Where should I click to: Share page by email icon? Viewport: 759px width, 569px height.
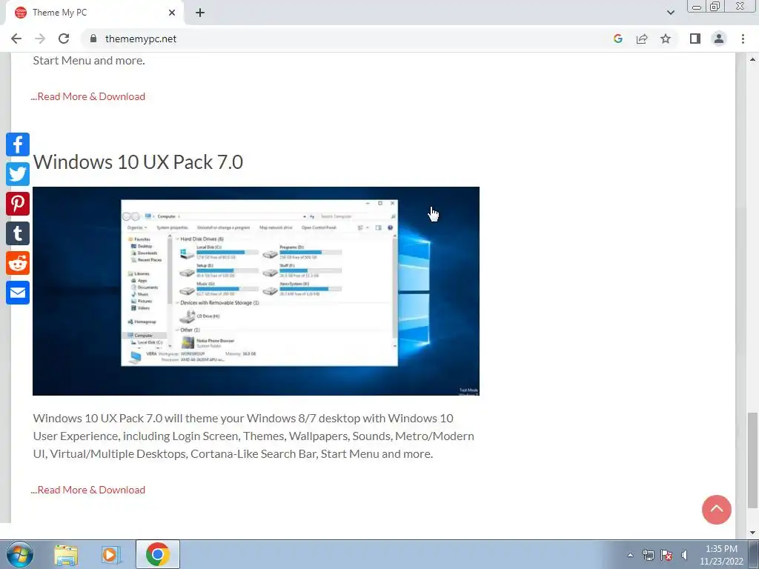18,293
